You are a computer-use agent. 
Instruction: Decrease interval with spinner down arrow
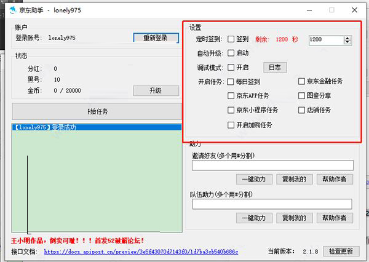coord(347,42)
